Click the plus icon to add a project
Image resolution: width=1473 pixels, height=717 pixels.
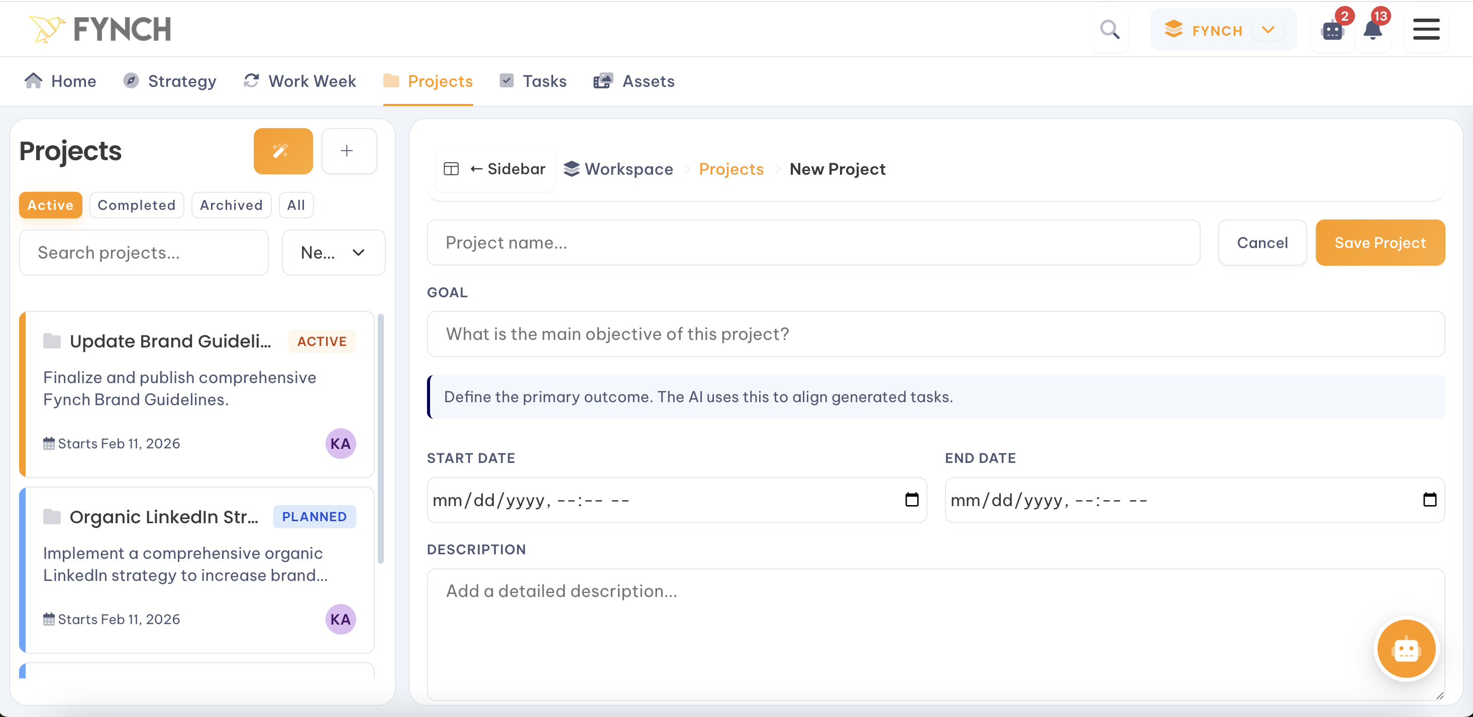pos(349,151)
